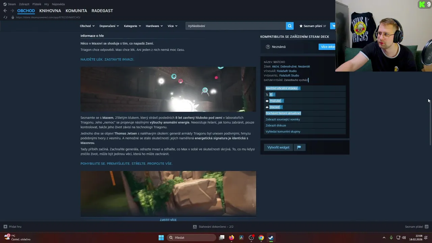Click the star Seznam přání wishlist button
The image size is (432, 243).
point(313,26)
